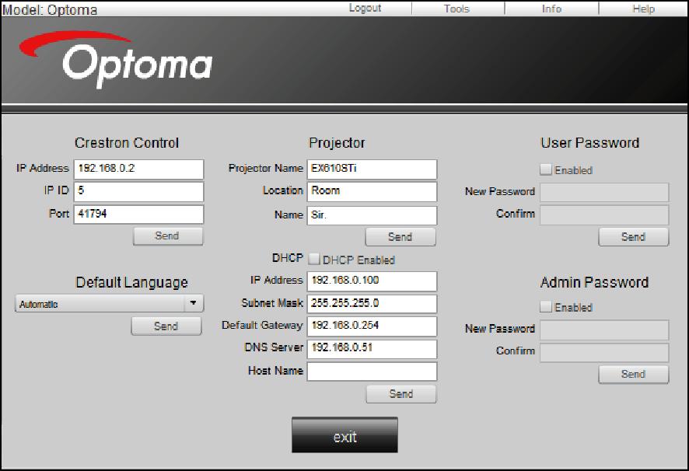Image resolution: width=689 pixels, height=471 pixels.
Task: Open the Help menu item
Action: pos(644,9)
